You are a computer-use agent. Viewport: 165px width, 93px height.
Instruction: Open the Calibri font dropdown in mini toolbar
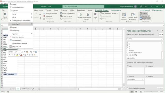pos(15,52)
